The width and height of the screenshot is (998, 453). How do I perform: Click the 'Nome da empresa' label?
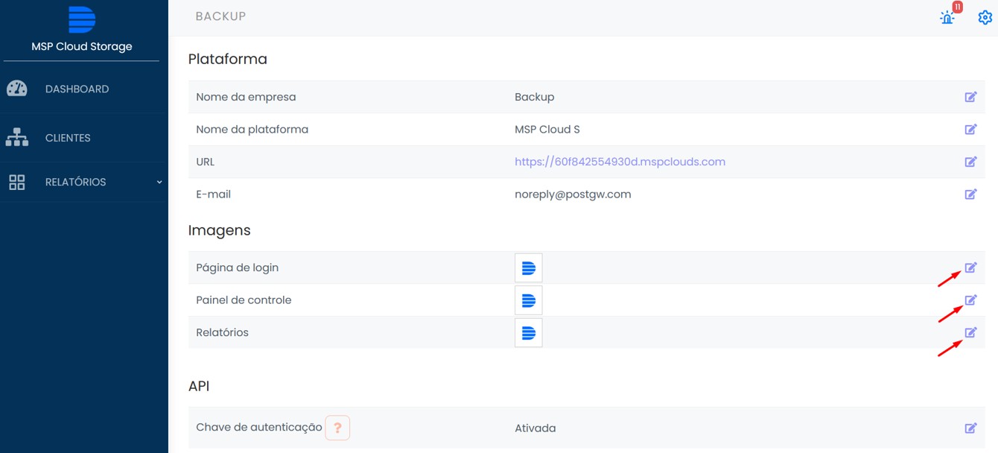coord(246,97)
